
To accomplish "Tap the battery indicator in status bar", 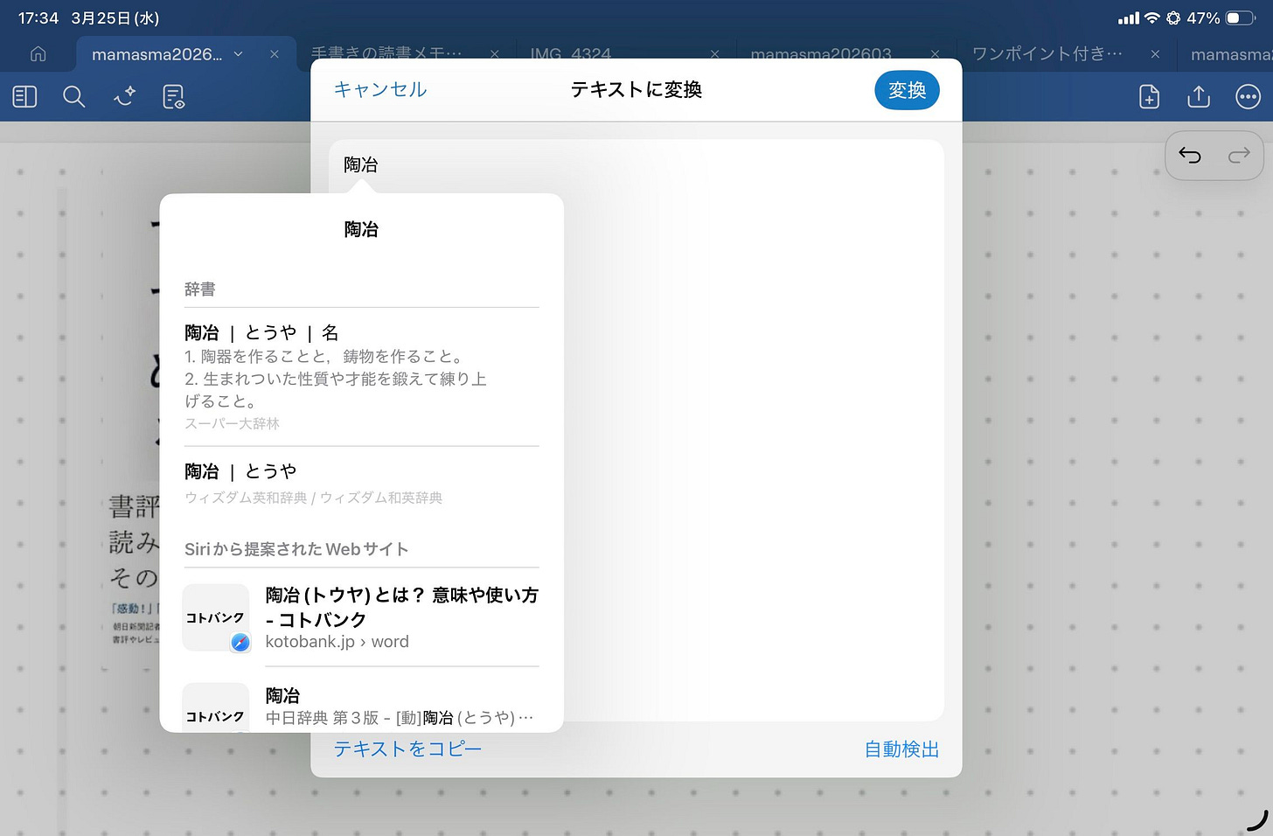I will (x=1239, y=17).
